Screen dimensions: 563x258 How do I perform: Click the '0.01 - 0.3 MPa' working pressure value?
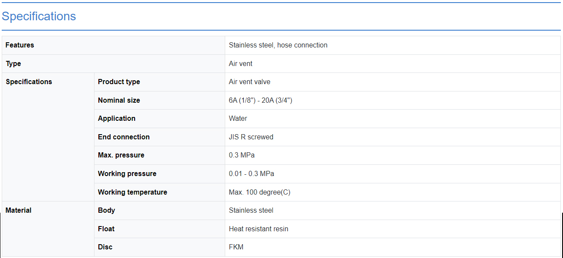[251, 174]
